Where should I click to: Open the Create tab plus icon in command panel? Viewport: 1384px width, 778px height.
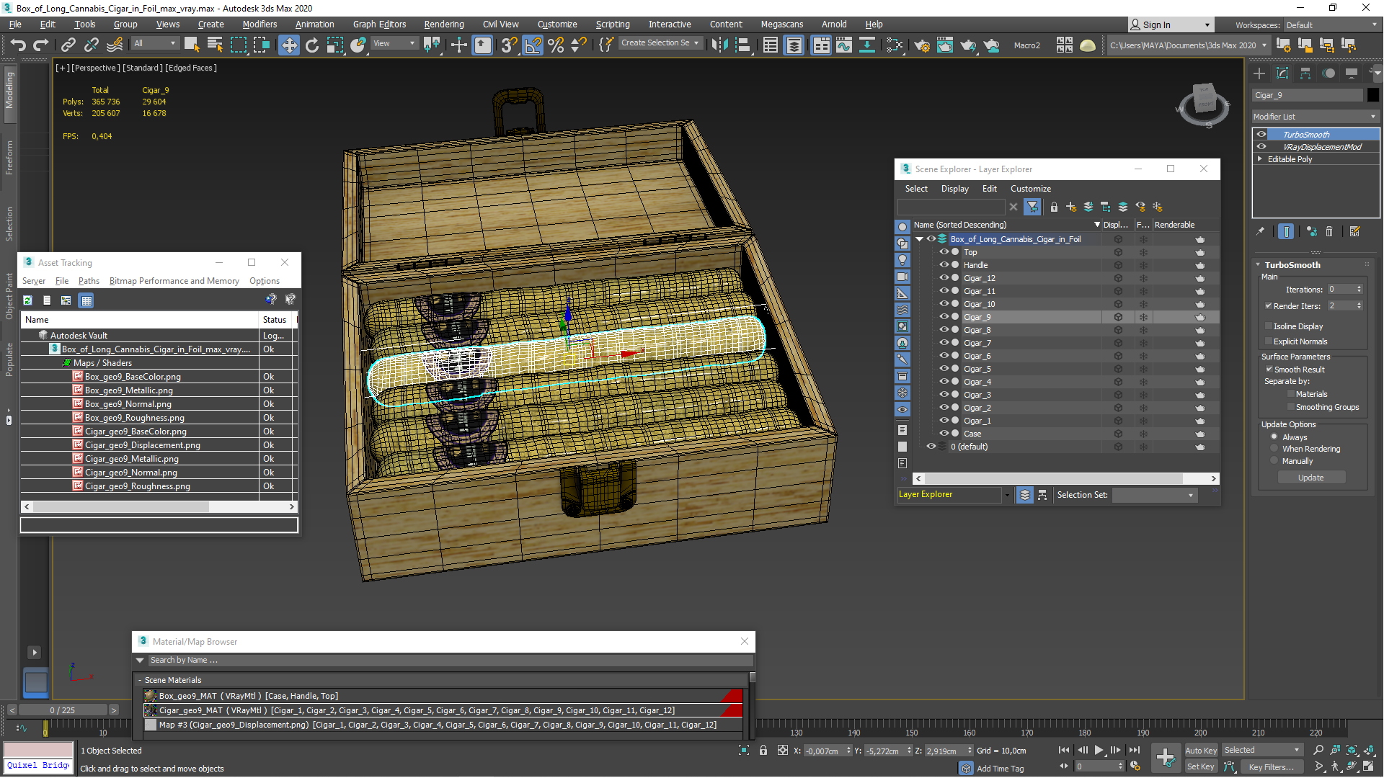click(1259, 73)
